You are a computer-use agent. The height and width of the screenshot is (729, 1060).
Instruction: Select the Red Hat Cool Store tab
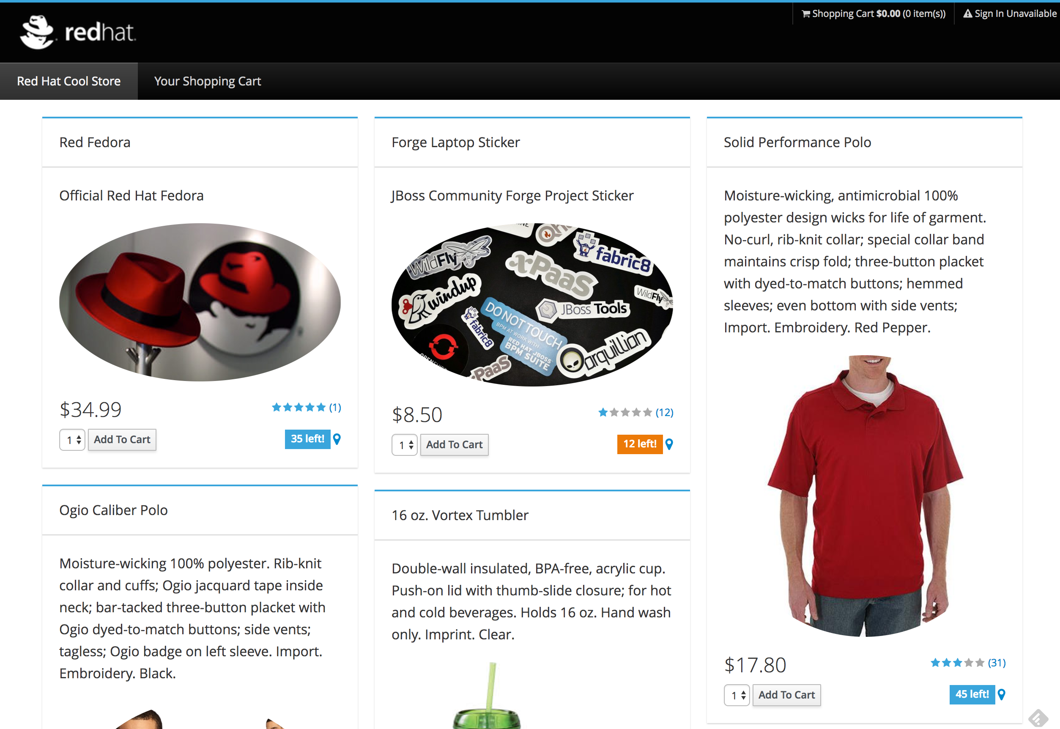[x=68, y=80]
